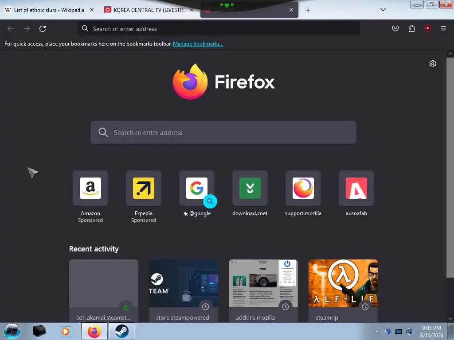Click the top address bar field
The width and height of the screenshot is (454, 340).
pyautogui.click(x=219, y=29)
